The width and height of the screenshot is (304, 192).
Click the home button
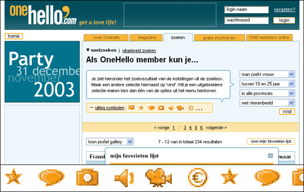click(x=14, y=36)
